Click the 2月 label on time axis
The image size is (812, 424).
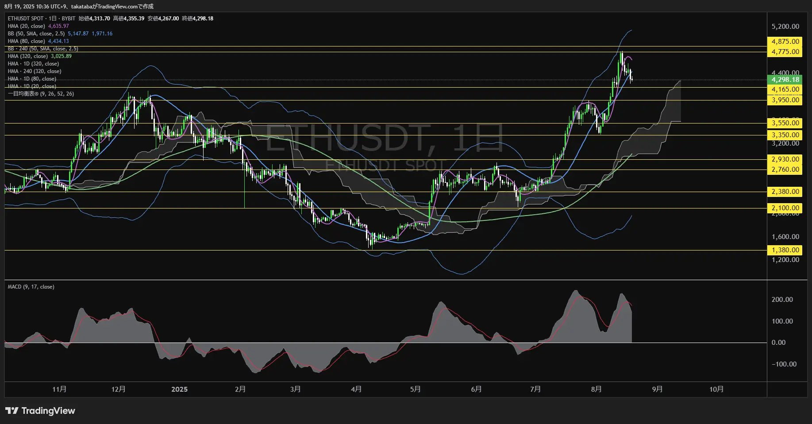pos(240,389)
